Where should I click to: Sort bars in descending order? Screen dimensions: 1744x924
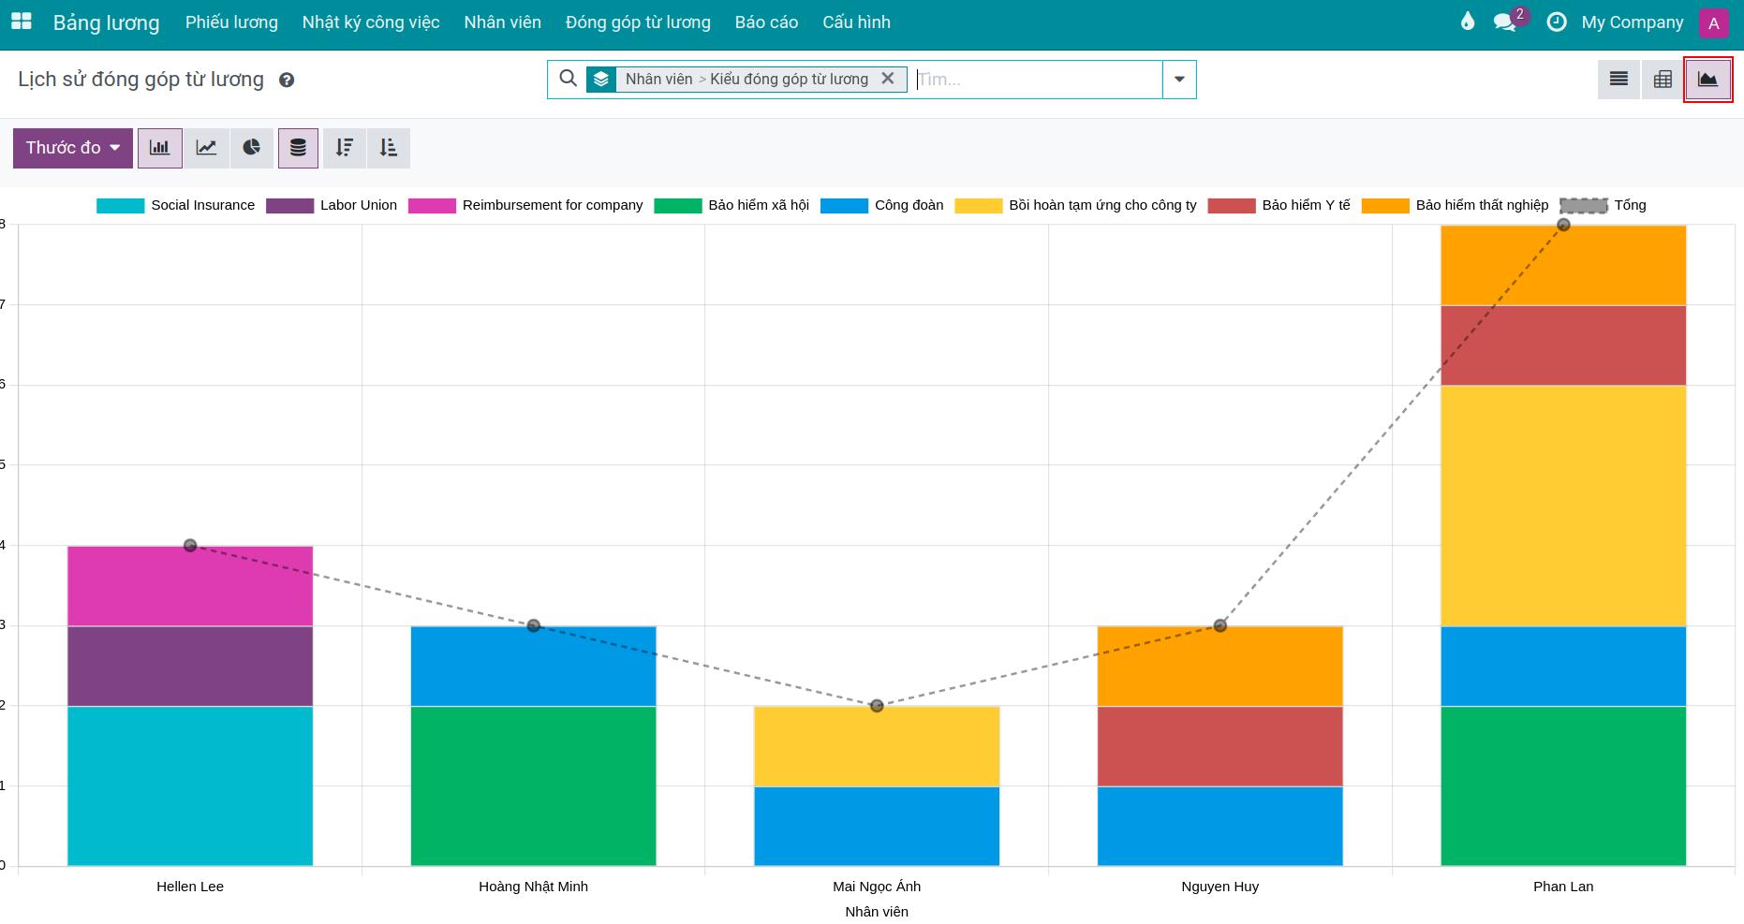(x=345, y=148)
